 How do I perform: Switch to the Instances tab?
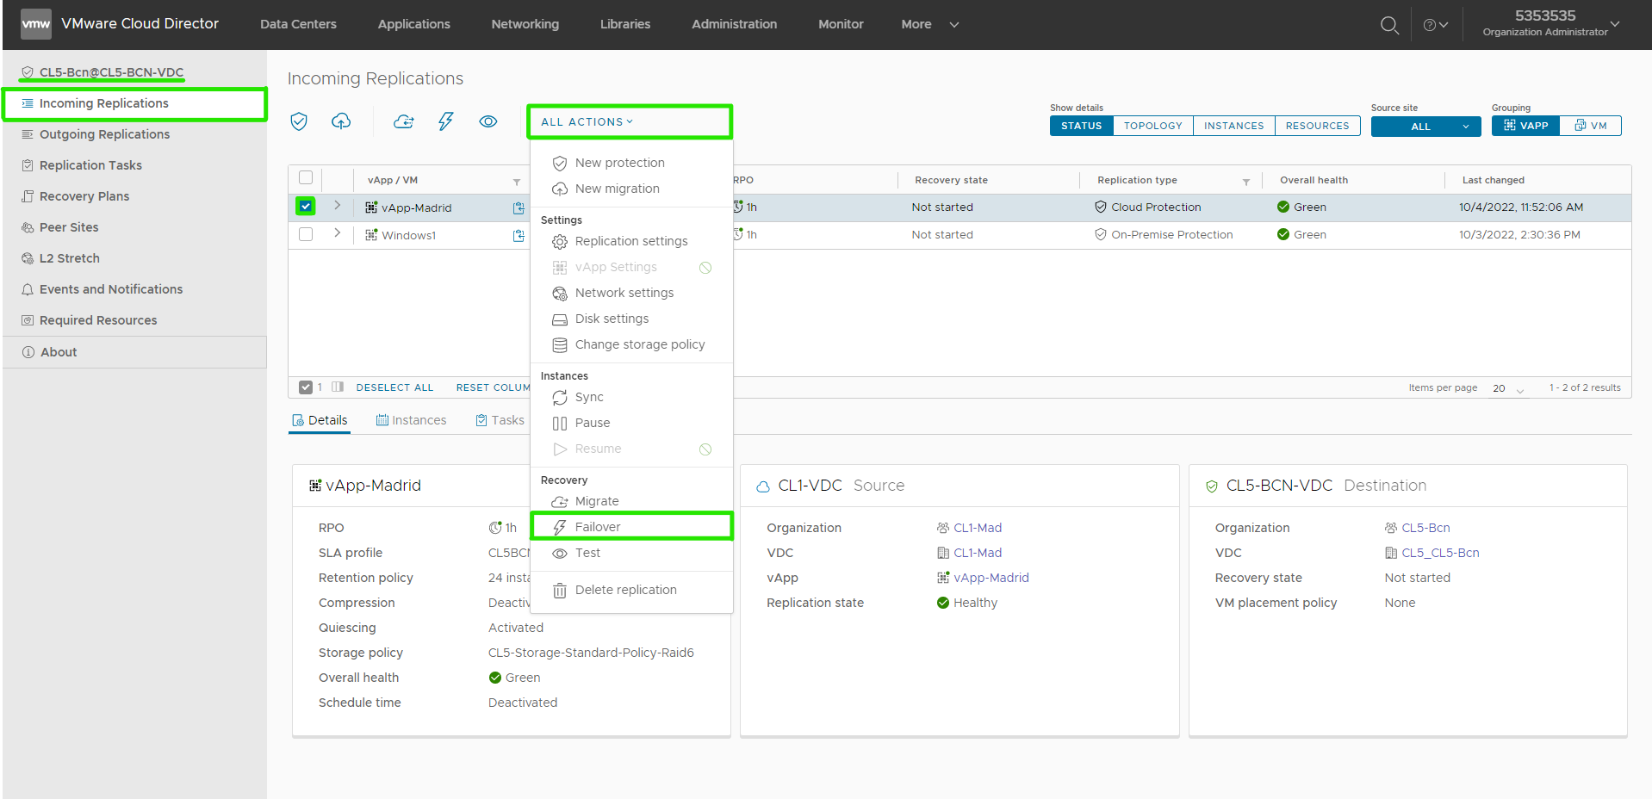tap(411, 420)
